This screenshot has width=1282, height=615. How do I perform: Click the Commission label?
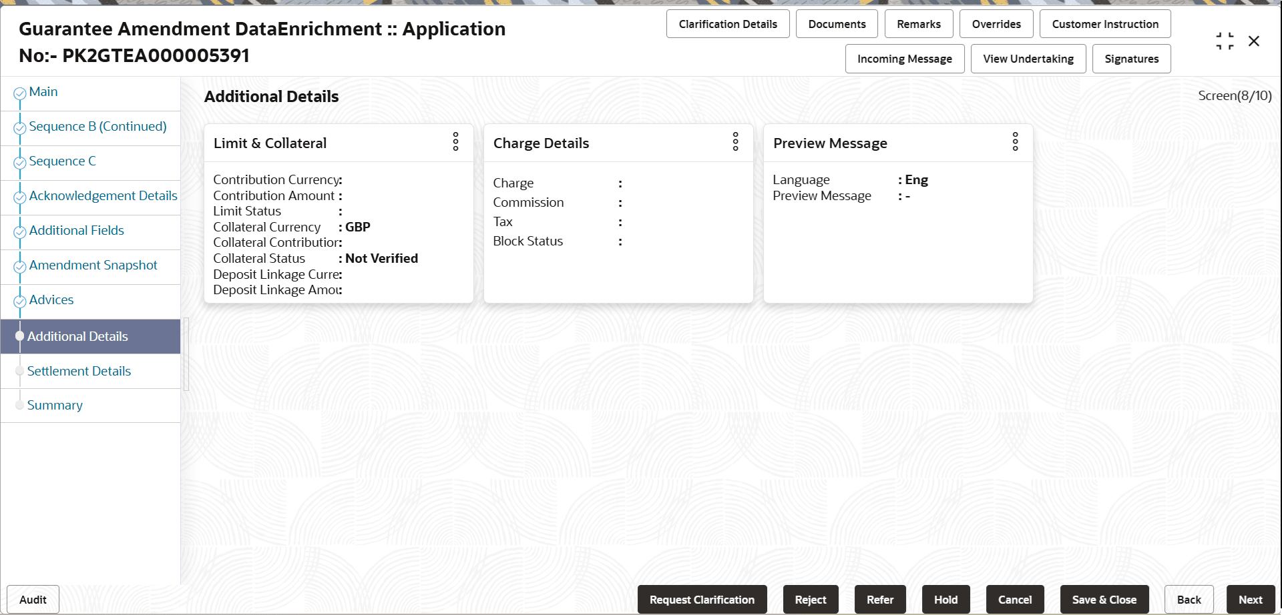click(528, 203)
